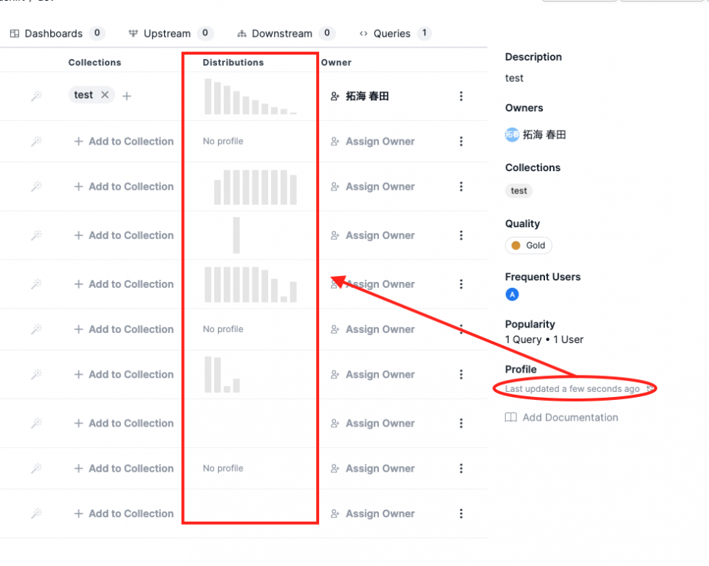Click the Owner column header
709x566 pixels.
(x=336, y=62)
